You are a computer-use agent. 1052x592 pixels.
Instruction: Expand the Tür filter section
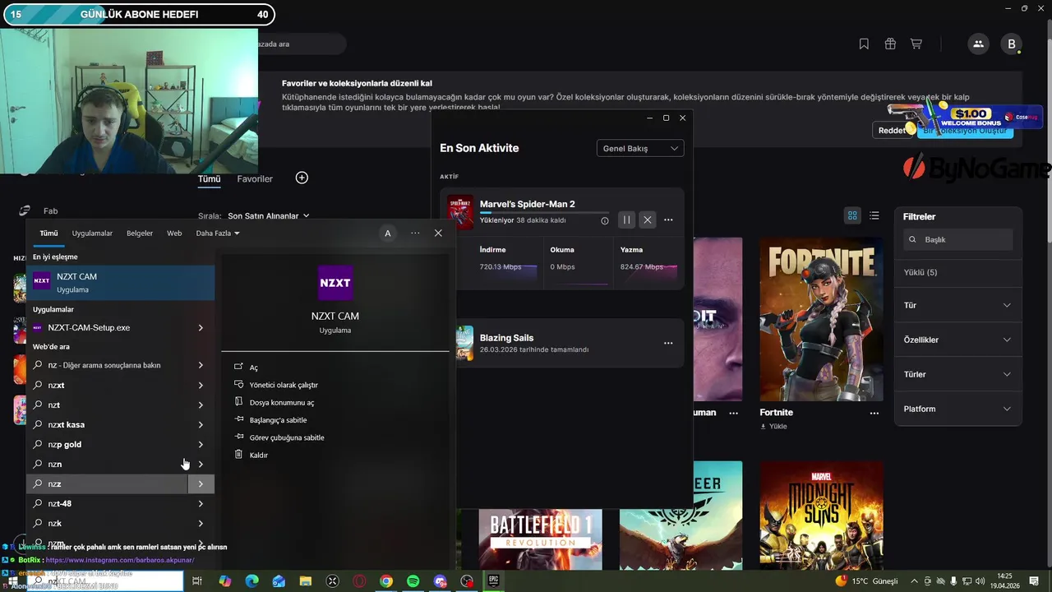click(x=958, y=305)
